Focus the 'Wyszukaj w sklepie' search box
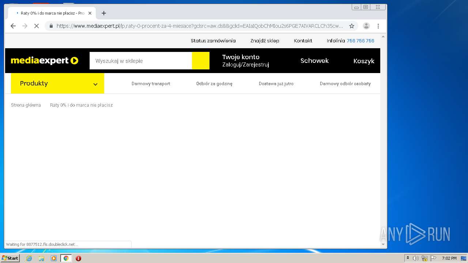Image resolution: width=468 pixels, height=263 pixels. click(141, 61)
